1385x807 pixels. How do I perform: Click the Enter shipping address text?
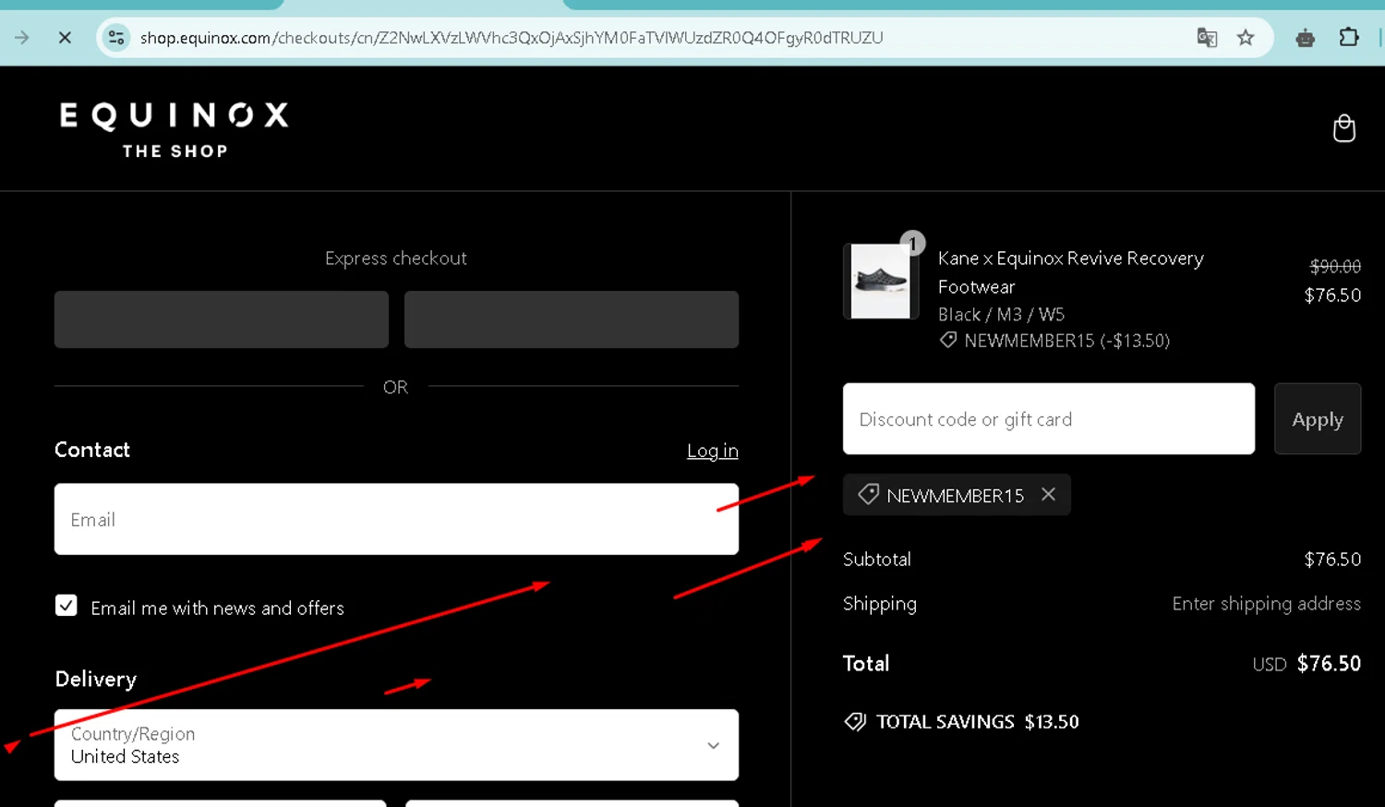(x=1266, y=604)
